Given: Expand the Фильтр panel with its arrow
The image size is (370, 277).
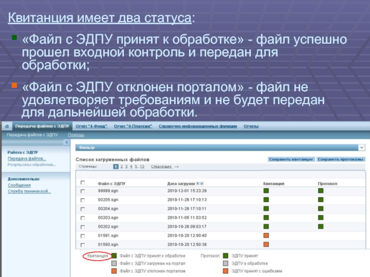Looking at the screenshot, I should click(x=361, y=148).
